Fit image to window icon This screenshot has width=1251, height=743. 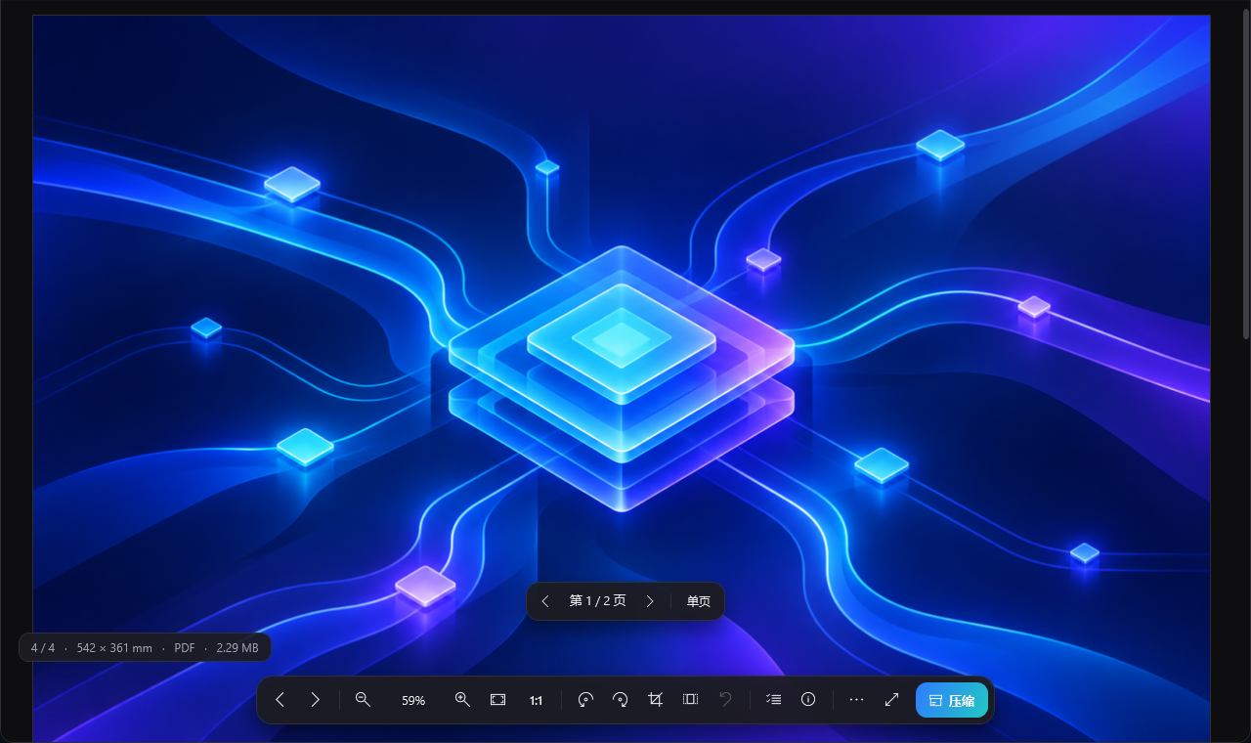[498, 700]
